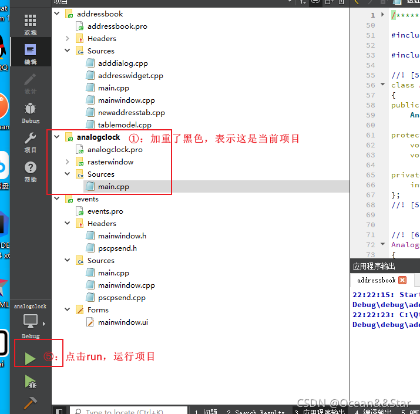Open the 项目 Projects mode wrench icon

(31, 142)
